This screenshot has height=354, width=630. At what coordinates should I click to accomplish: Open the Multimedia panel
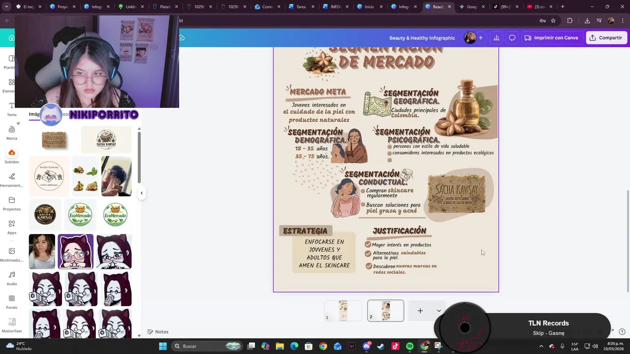click(x=12, y=255)
